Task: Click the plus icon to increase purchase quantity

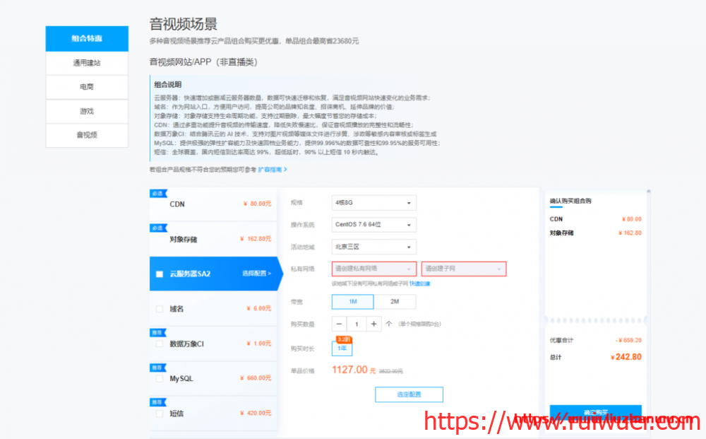Action: 374,324
